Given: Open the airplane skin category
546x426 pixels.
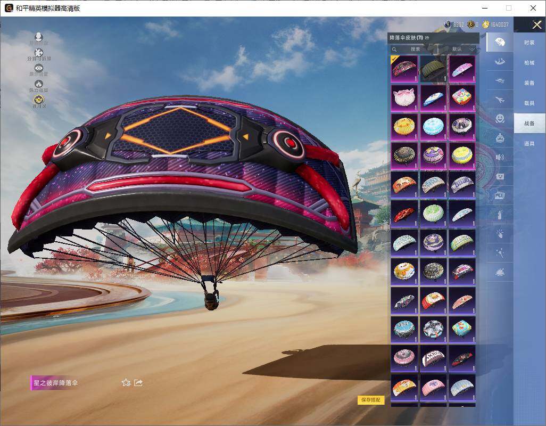Looking at the screenshot, I should (499, 100).
